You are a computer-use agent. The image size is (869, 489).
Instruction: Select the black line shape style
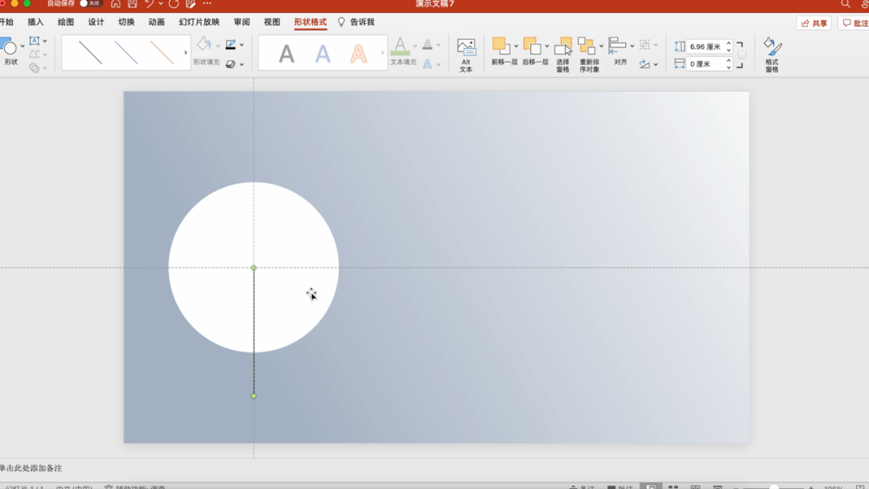coord(90,52)
